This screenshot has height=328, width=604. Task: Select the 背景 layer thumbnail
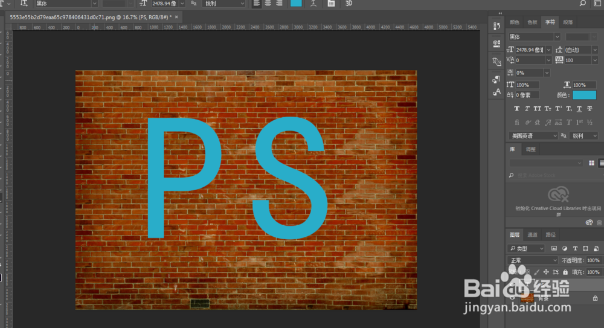point(527,298)
